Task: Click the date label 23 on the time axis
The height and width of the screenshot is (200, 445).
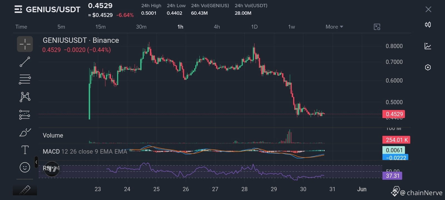Action: pyautogui.click(x=98, y=189)
